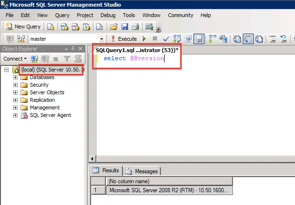Open the master database dropdown

101,39
